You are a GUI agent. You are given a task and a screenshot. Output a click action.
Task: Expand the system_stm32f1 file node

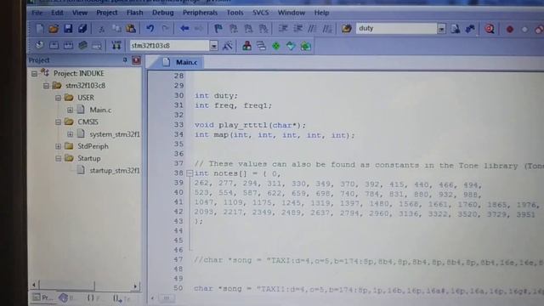pos(70,134)
